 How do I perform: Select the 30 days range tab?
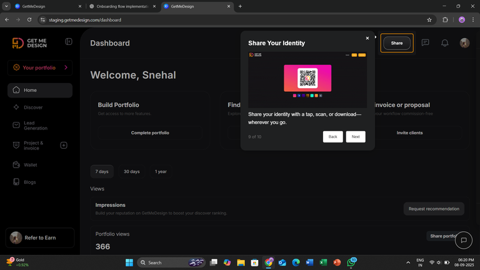[132, 171]
